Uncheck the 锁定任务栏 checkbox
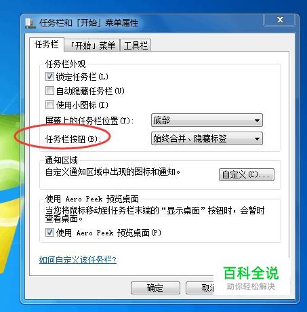This screenshot has height=312, width=307. 49,77
